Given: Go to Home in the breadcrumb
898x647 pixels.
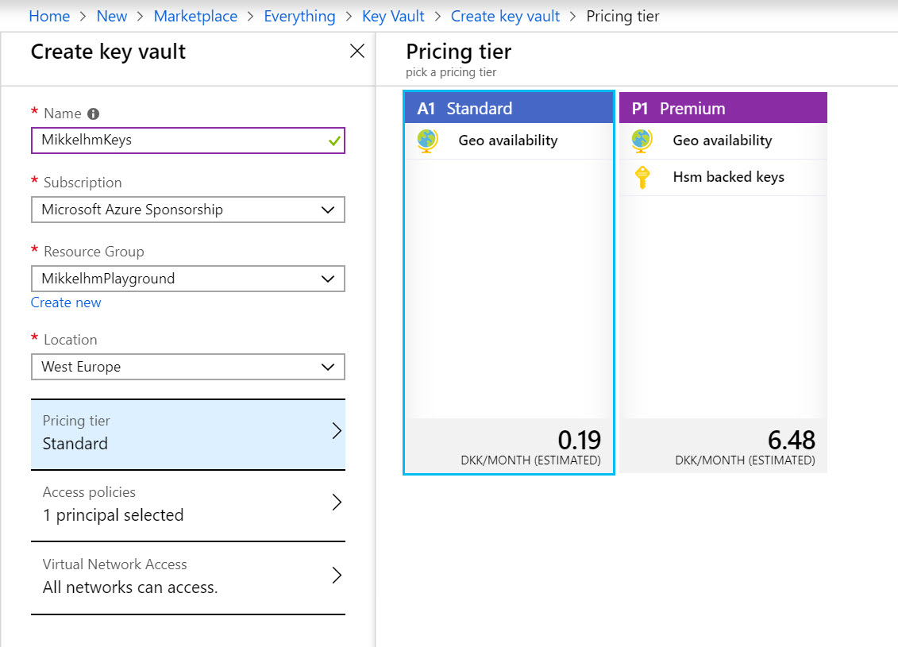Looking at the screenshot, I should 48,16.
